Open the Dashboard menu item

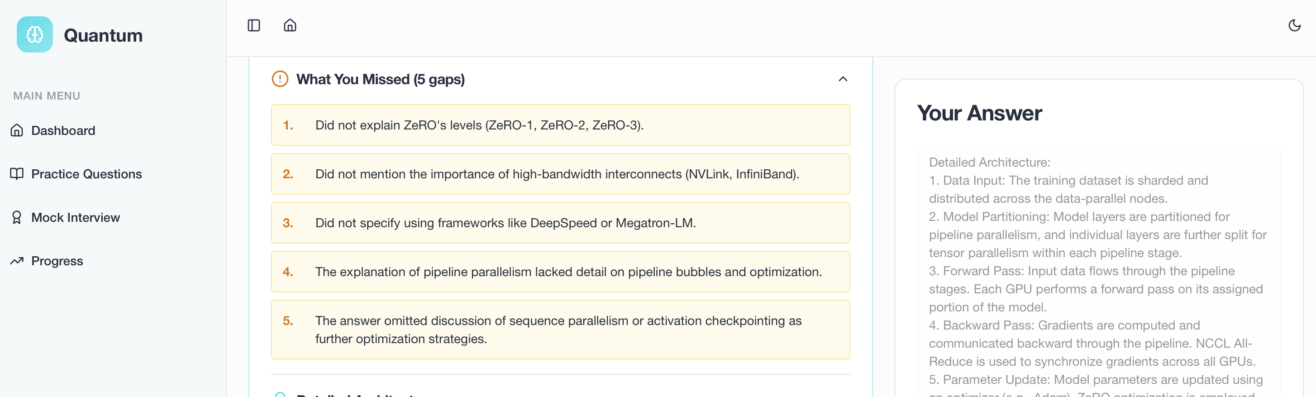[x=63, y=130]
